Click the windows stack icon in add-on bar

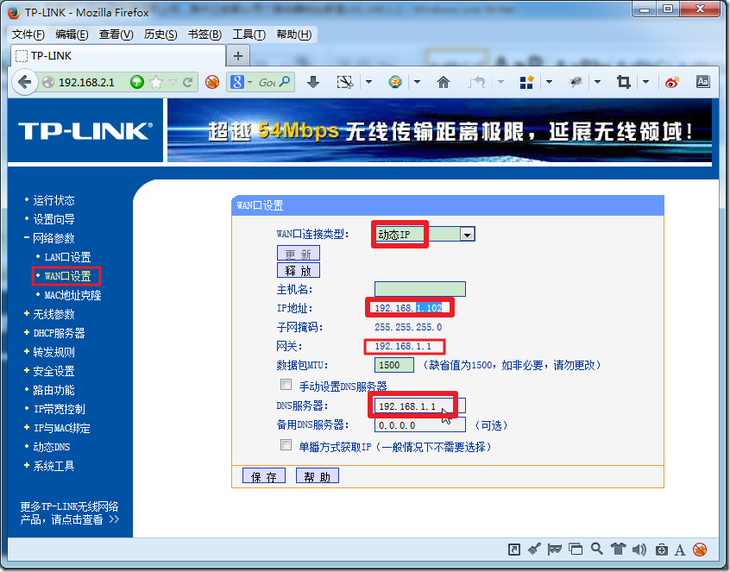[576, 550]
